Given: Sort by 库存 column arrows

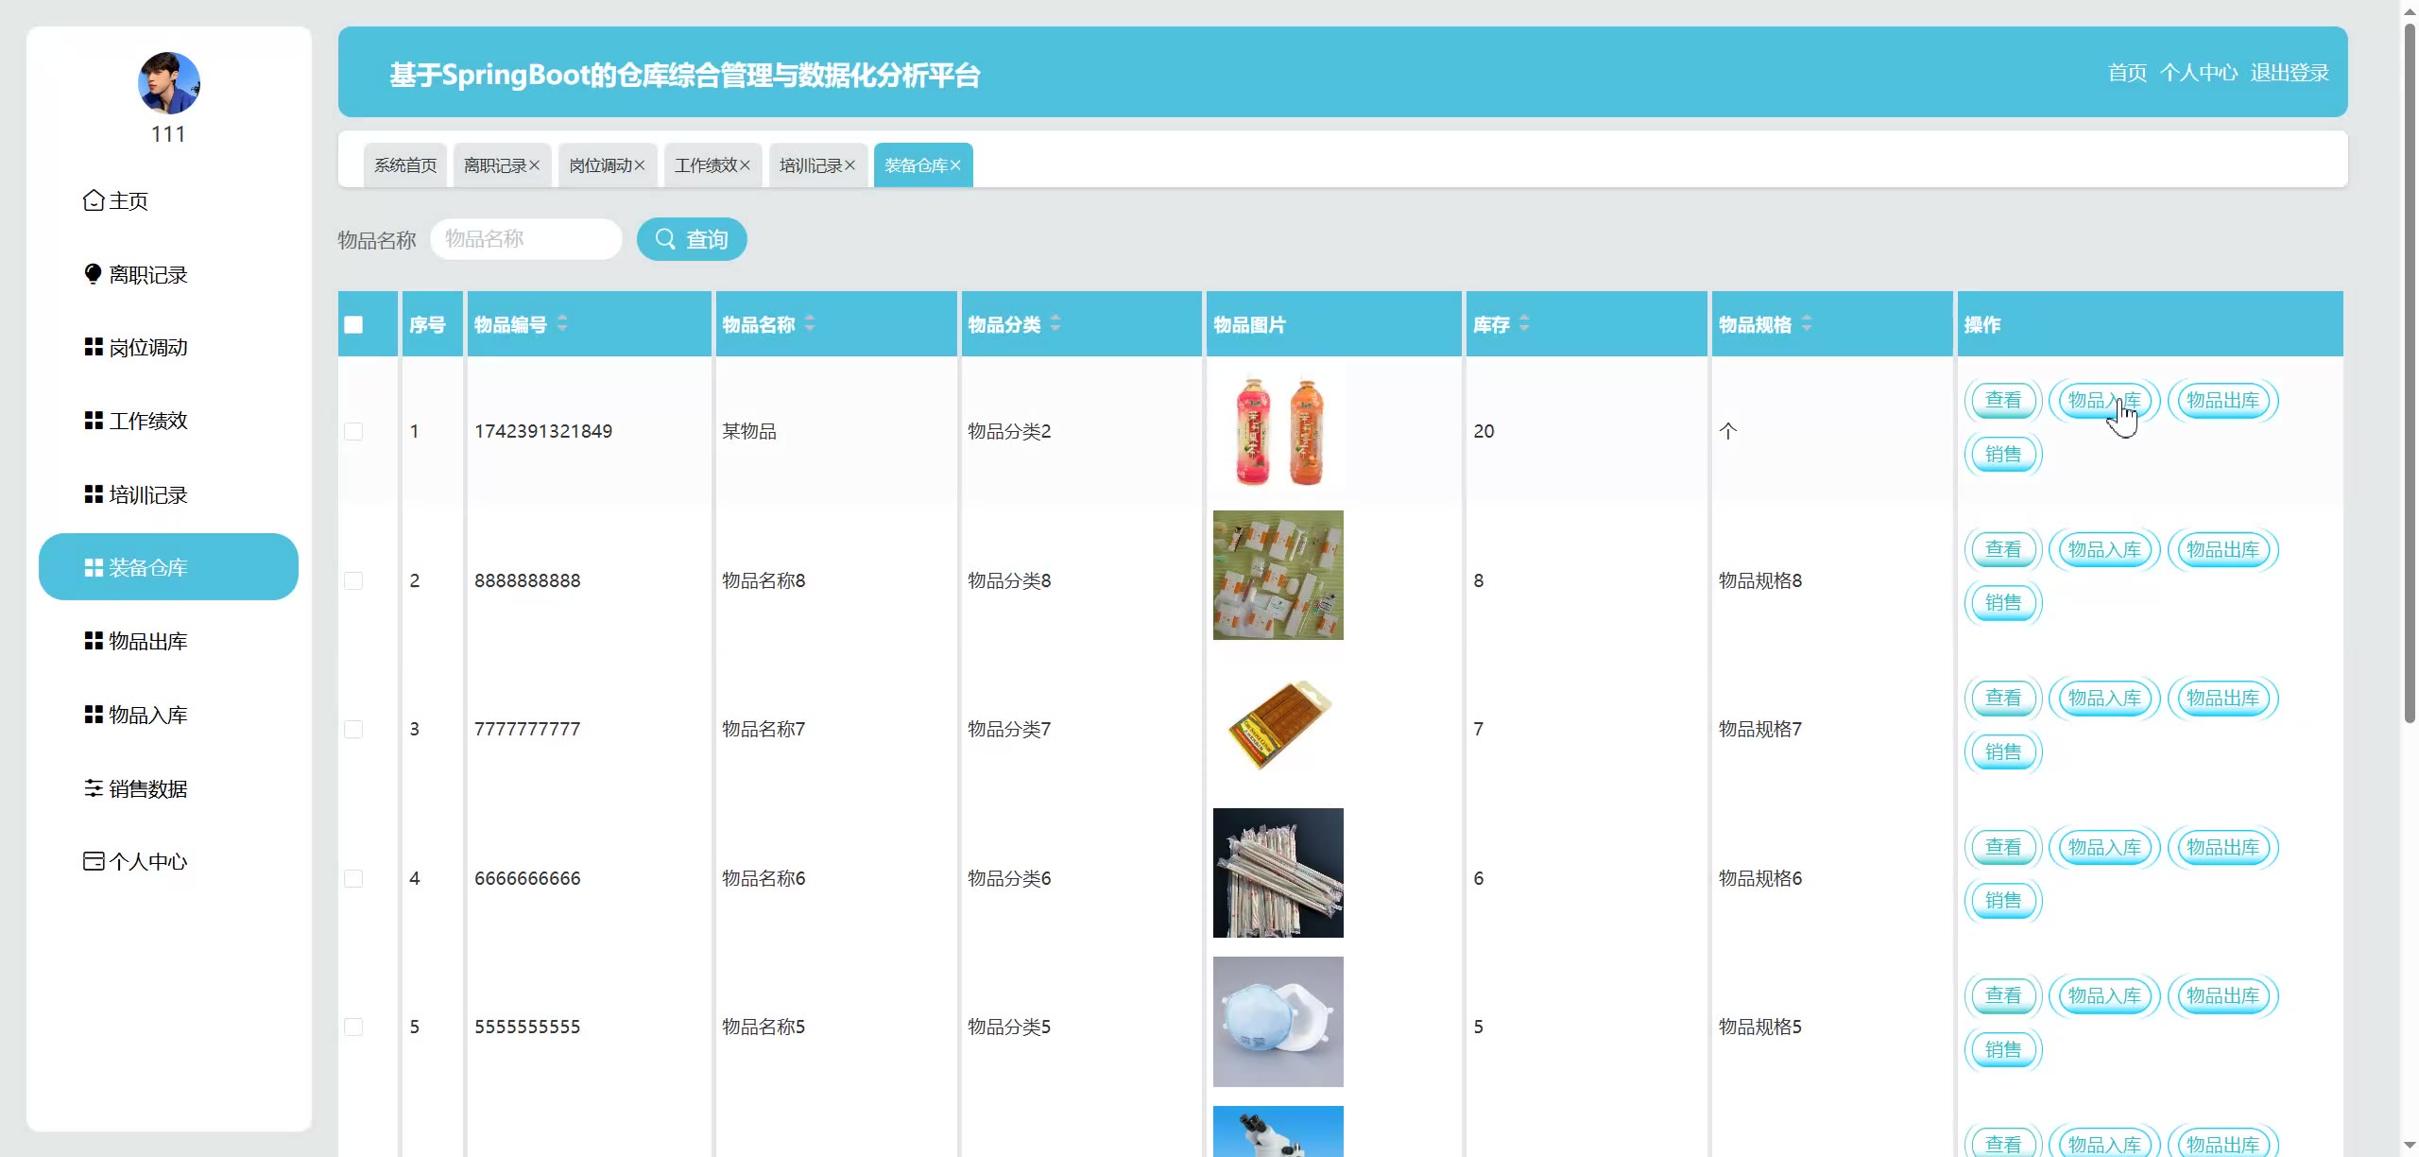Looking at the screenshot, I should 1523,323.
